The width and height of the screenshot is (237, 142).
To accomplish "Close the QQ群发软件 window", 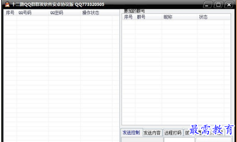I will pyautogui.click(x=229, y=5).
